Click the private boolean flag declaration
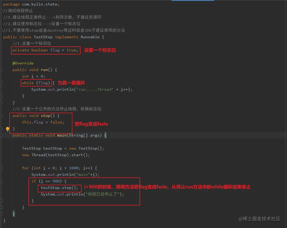Image resolution: width=287 pixels, height=228 pixels. tap(45, 50)
